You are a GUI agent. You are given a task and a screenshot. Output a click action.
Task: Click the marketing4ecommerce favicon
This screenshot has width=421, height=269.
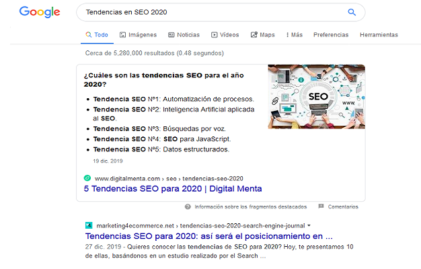[x=88, y=225]
